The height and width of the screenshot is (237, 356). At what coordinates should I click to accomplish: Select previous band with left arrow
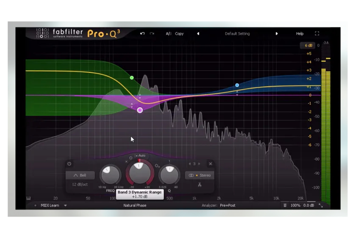click(190, 164)
